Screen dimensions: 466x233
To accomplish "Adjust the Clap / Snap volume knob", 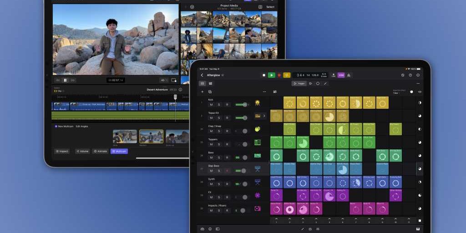I will click(245, 131).
